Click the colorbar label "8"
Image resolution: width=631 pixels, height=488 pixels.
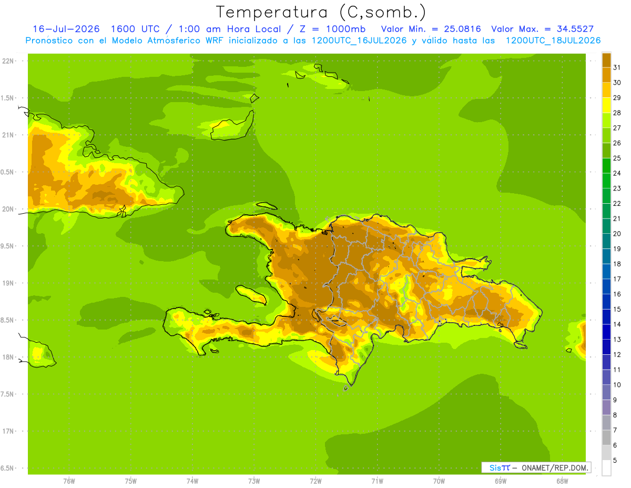click(615, 415)
